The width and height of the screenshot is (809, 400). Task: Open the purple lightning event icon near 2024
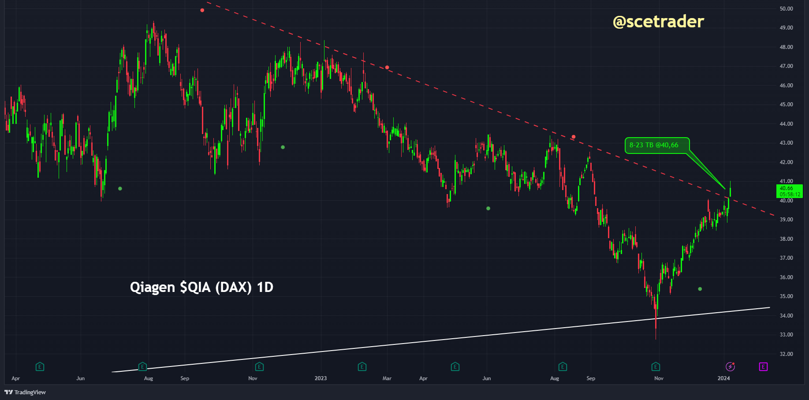click(x=730, y=366)
